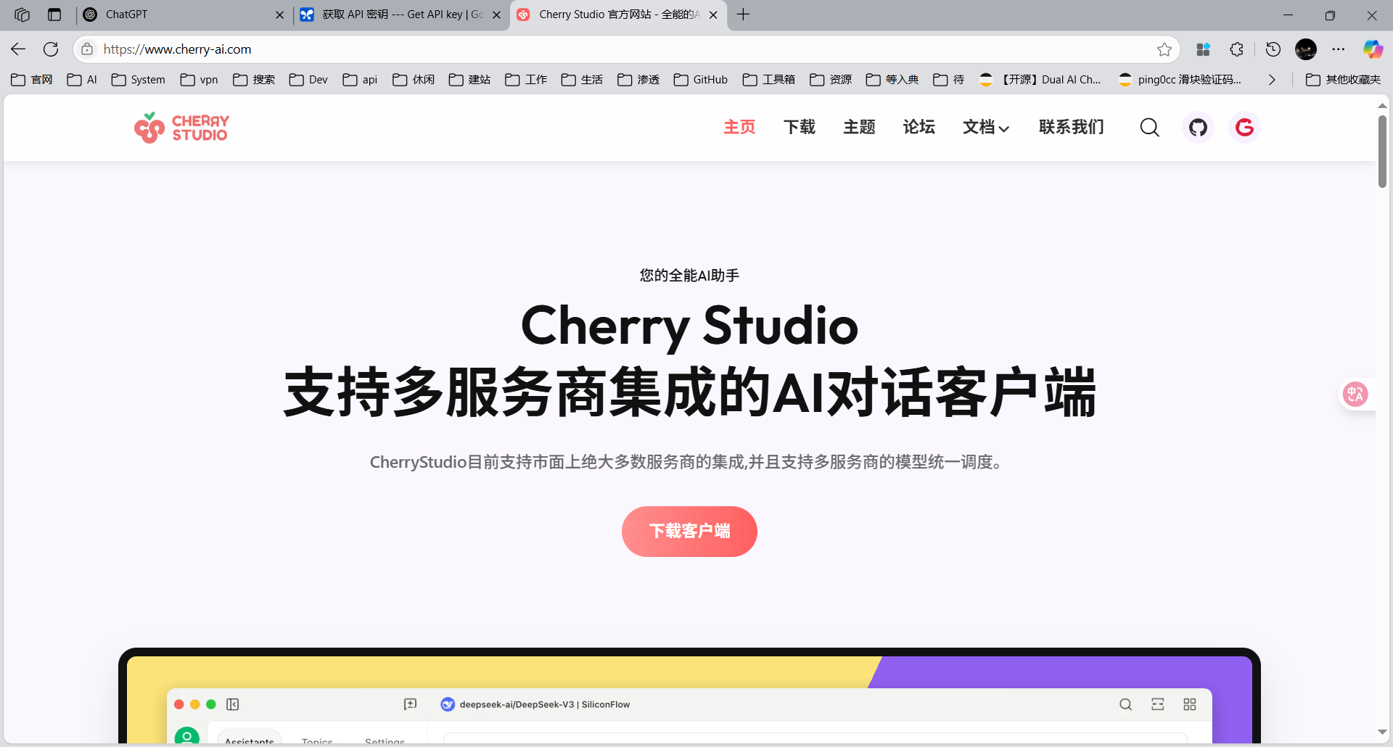Viewport: 1393px width, 747px height.
Task: Open the vpn bookmarks folder
Action: (x=200, y=80)
